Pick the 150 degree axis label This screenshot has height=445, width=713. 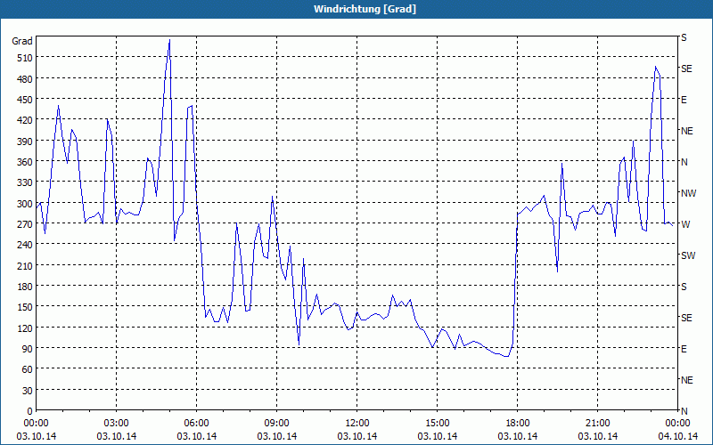point(25,307)
